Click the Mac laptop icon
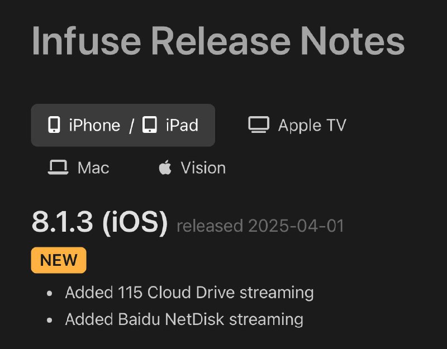This screenshot has height=349, width=447. point(58,168)
